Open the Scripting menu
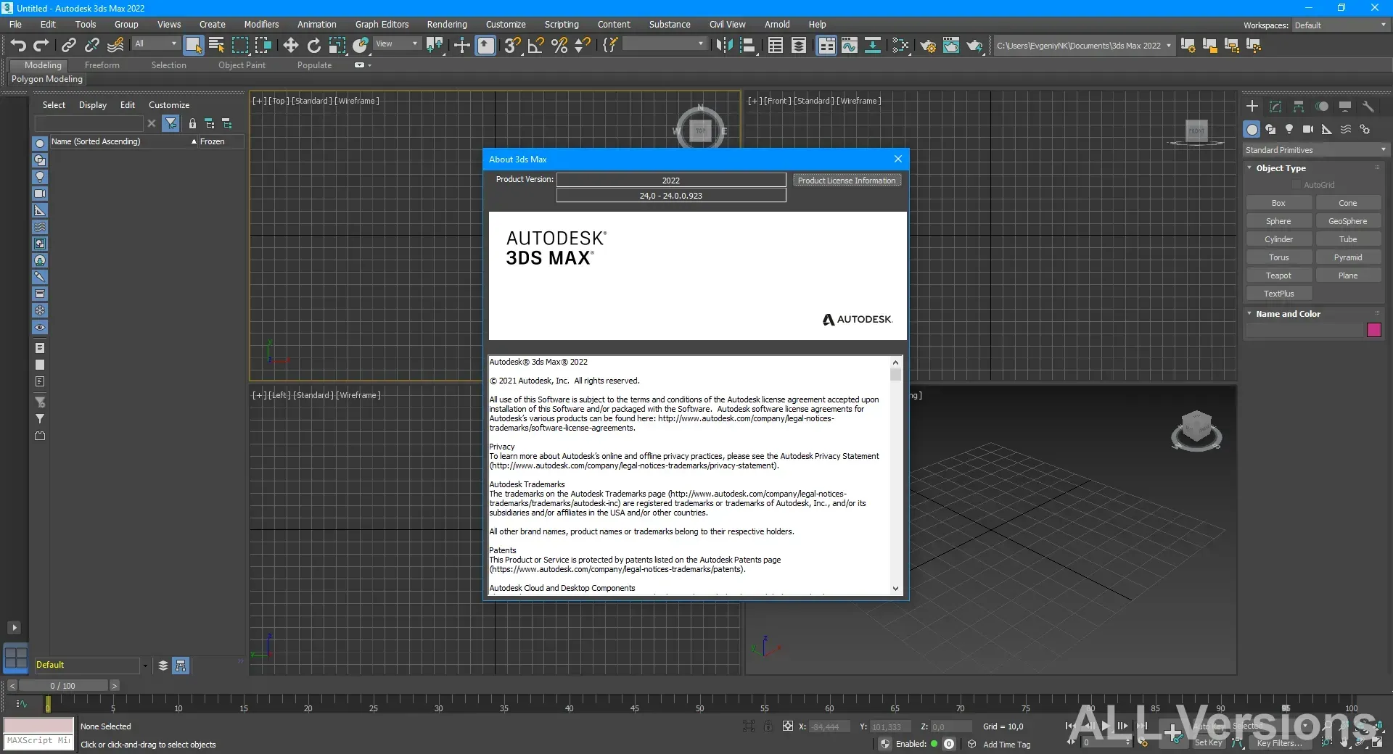 click(562, 24)
